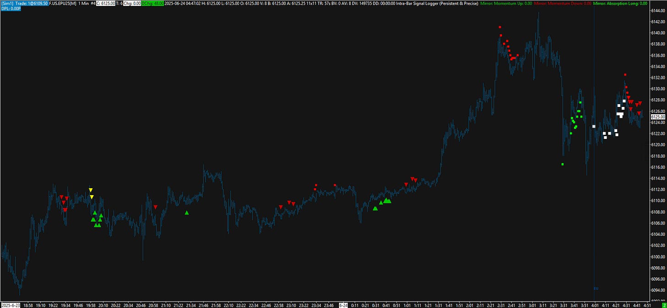667x308 pixels.
Task: Click the Mirror: Momentum Up: 0.00 label
Action: click(506, 3)
